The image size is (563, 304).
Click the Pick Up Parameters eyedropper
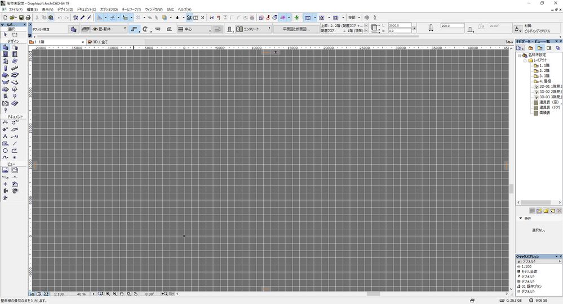click(x=83, y=17)
